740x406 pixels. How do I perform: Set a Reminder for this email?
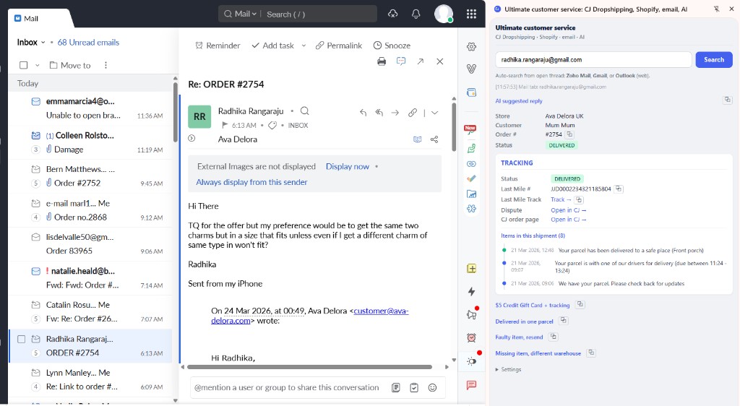tap(218, 46)
